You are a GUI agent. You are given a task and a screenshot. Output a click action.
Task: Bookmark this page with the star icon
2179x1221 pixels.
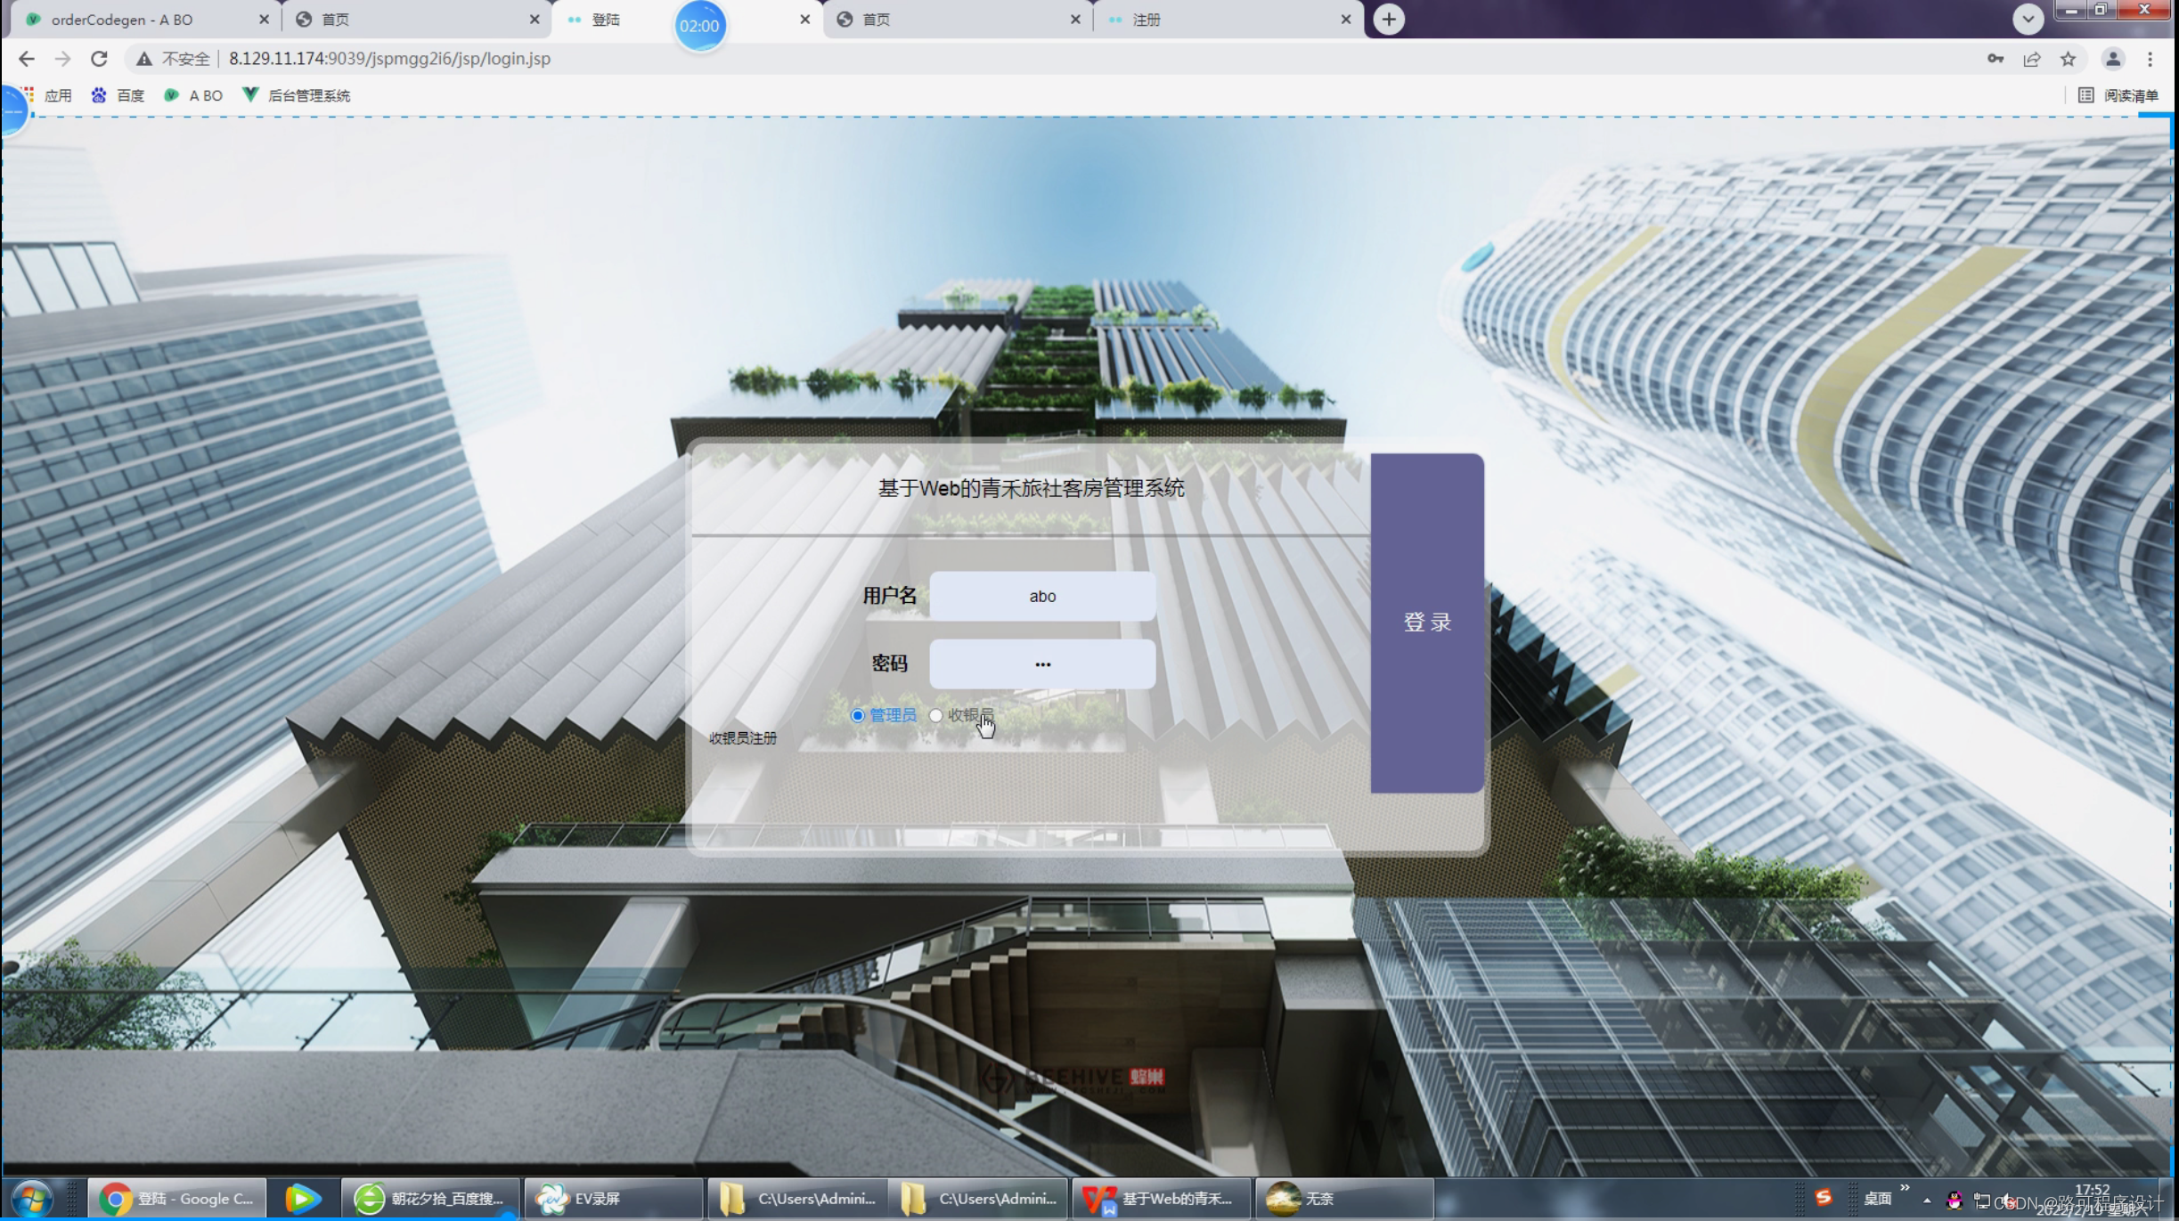(2068, 59)
